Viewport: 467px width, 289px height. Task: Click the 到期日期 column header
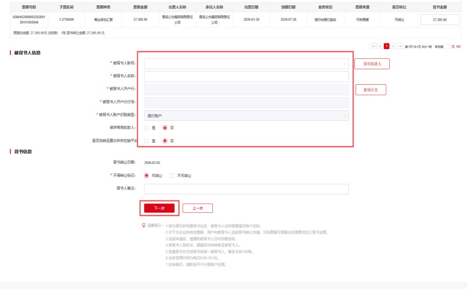[288, 7]
